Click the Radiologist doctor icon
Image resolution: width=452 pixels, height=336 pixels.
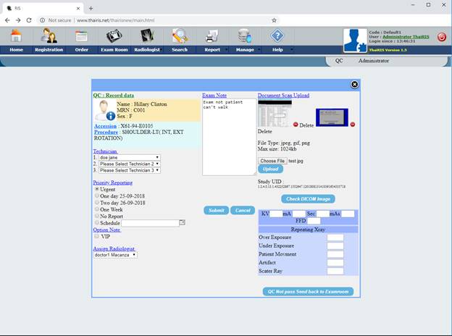pos(146,35)
